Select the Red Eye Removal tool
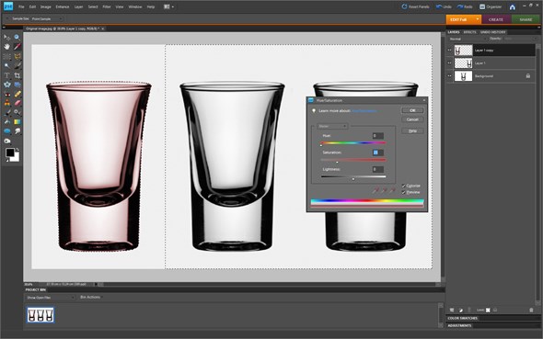Screen dimensions: 543x339 tap(6, 94)
